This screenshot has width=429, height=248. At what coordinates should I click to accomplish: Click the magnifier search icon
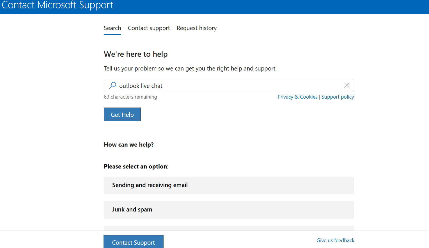[x=113, y=85]
